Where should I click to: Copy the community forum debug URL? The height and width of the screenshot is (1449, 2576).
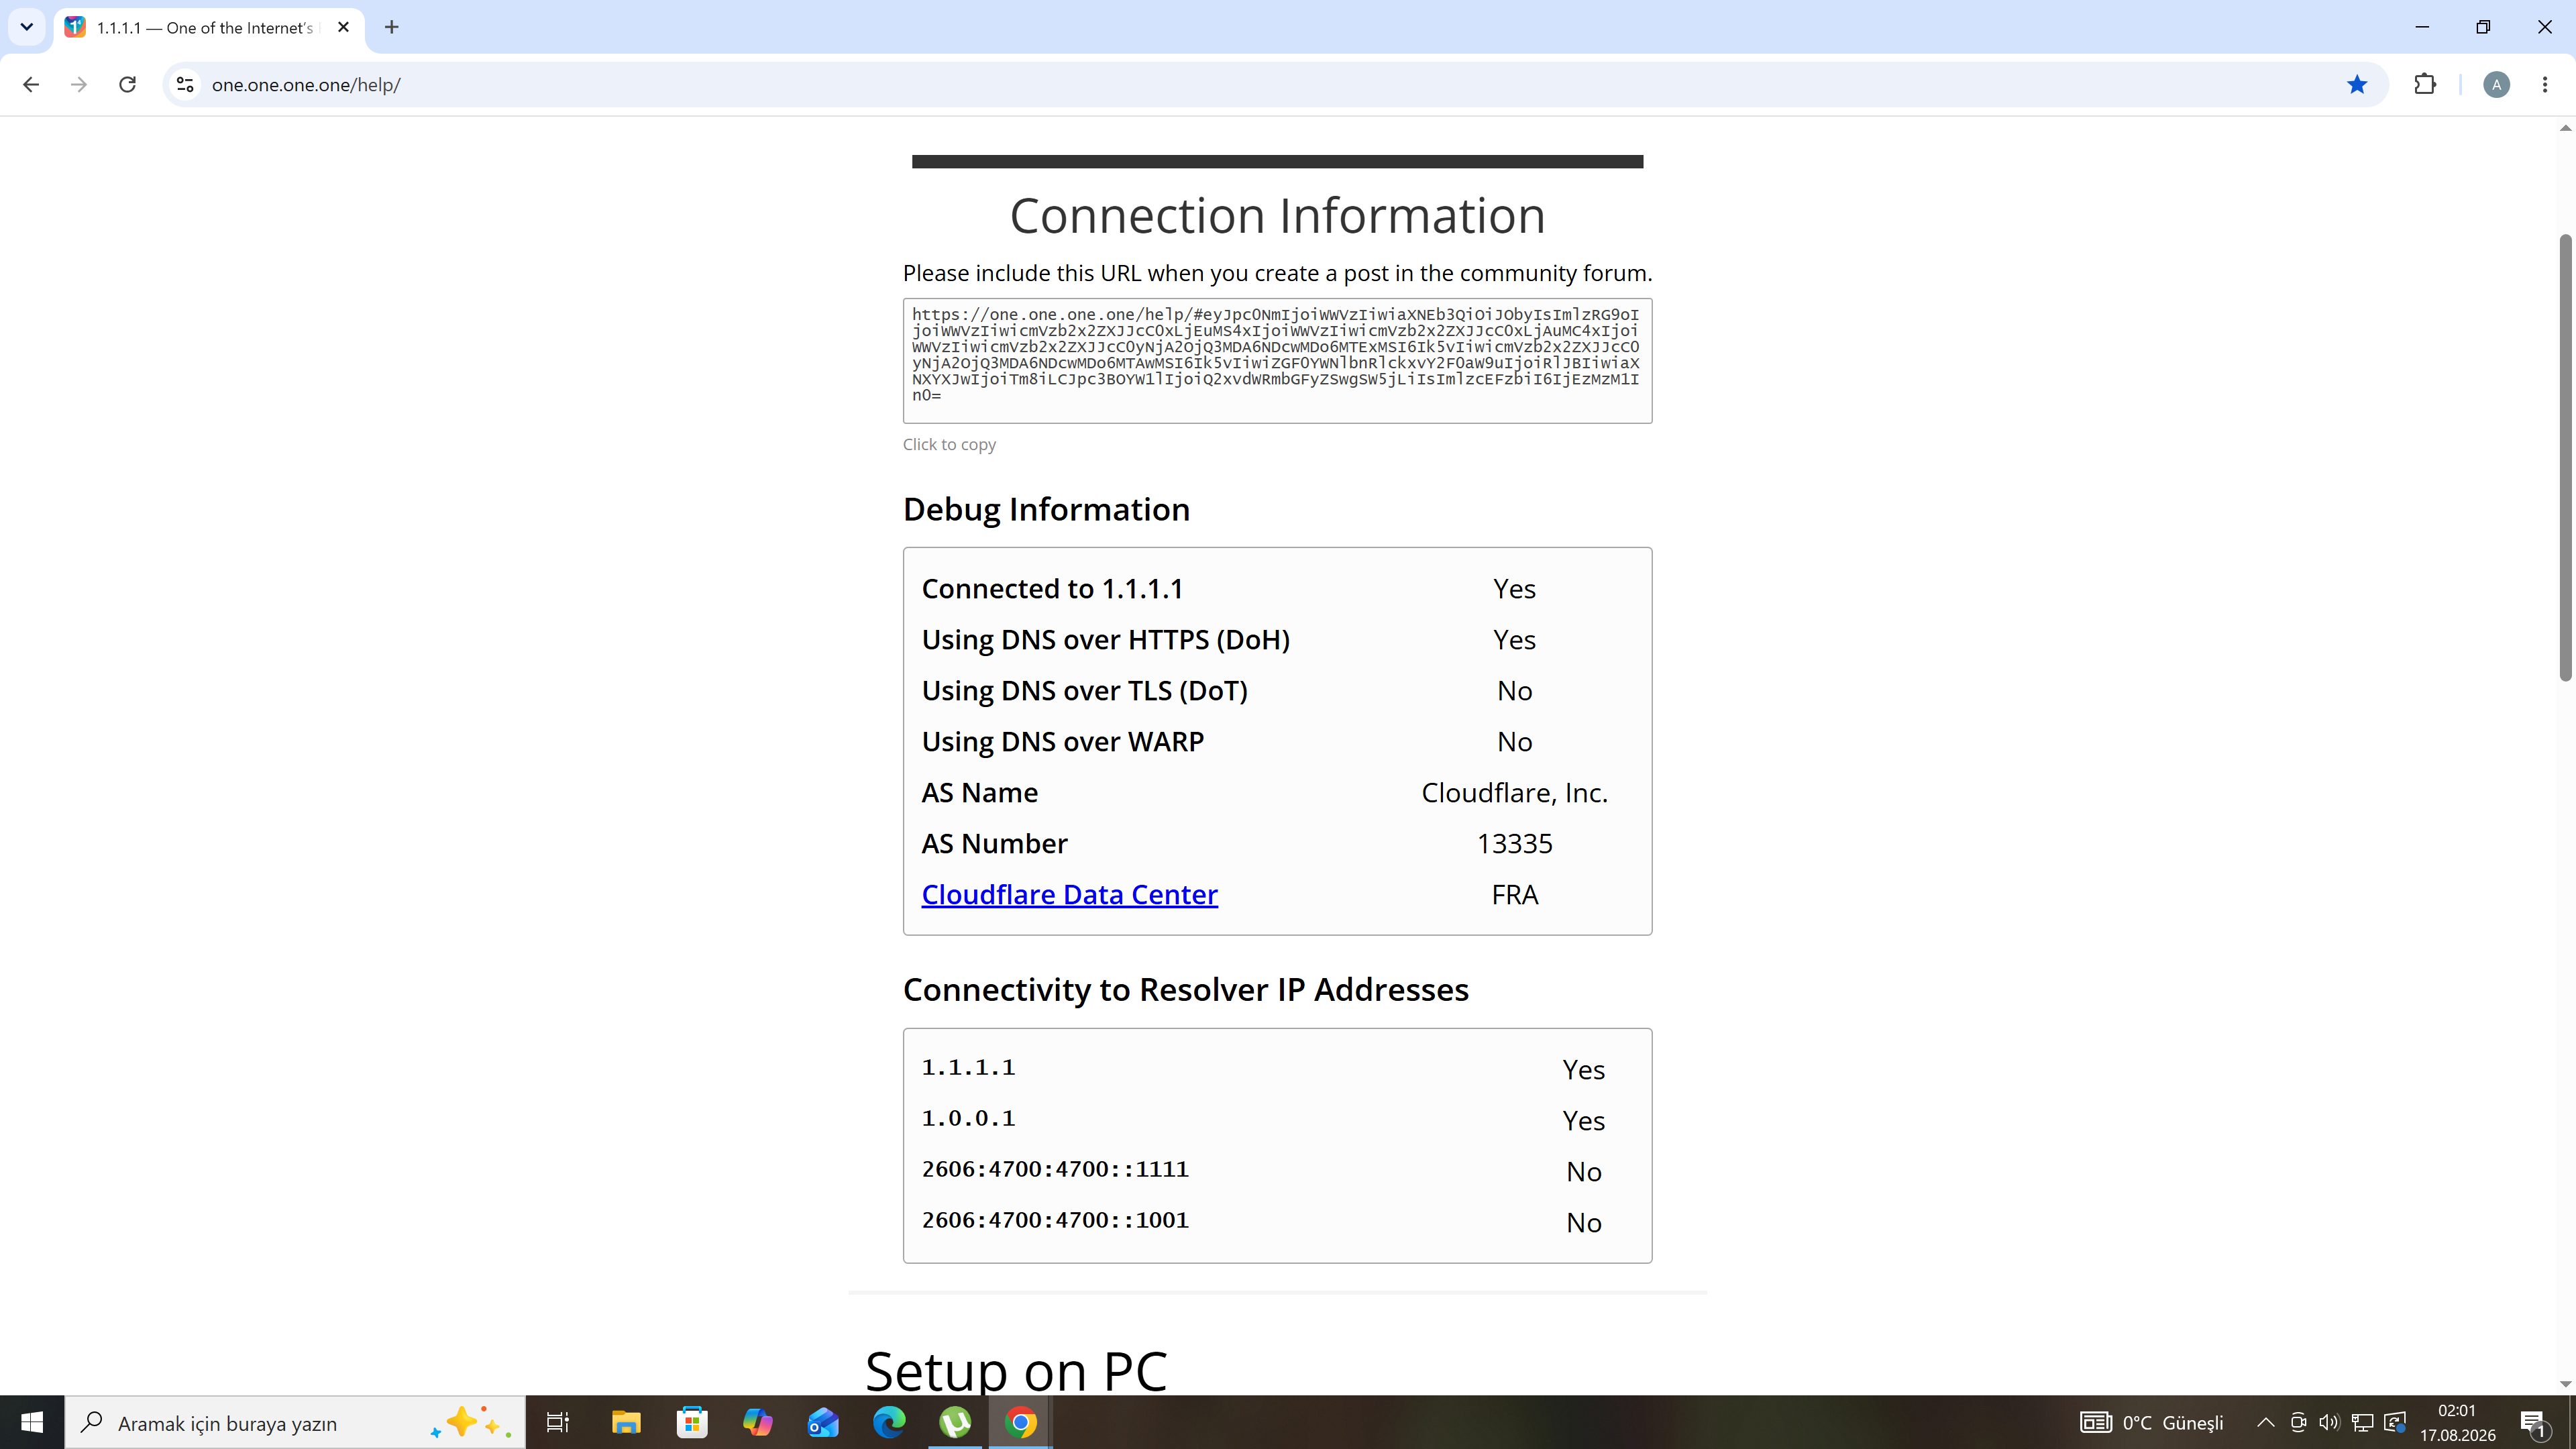click(1277, 360)
